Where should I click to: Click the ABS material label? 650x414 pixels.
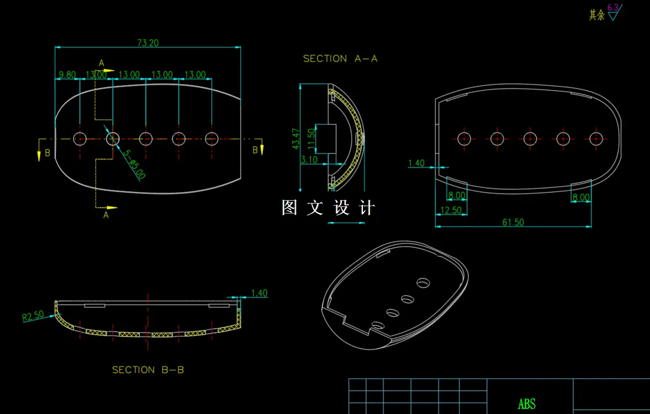coord(526,404)
